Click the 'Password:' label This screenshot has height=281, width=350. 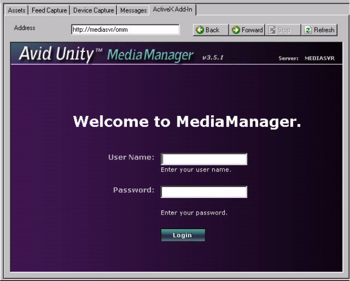tap(134, 190)
